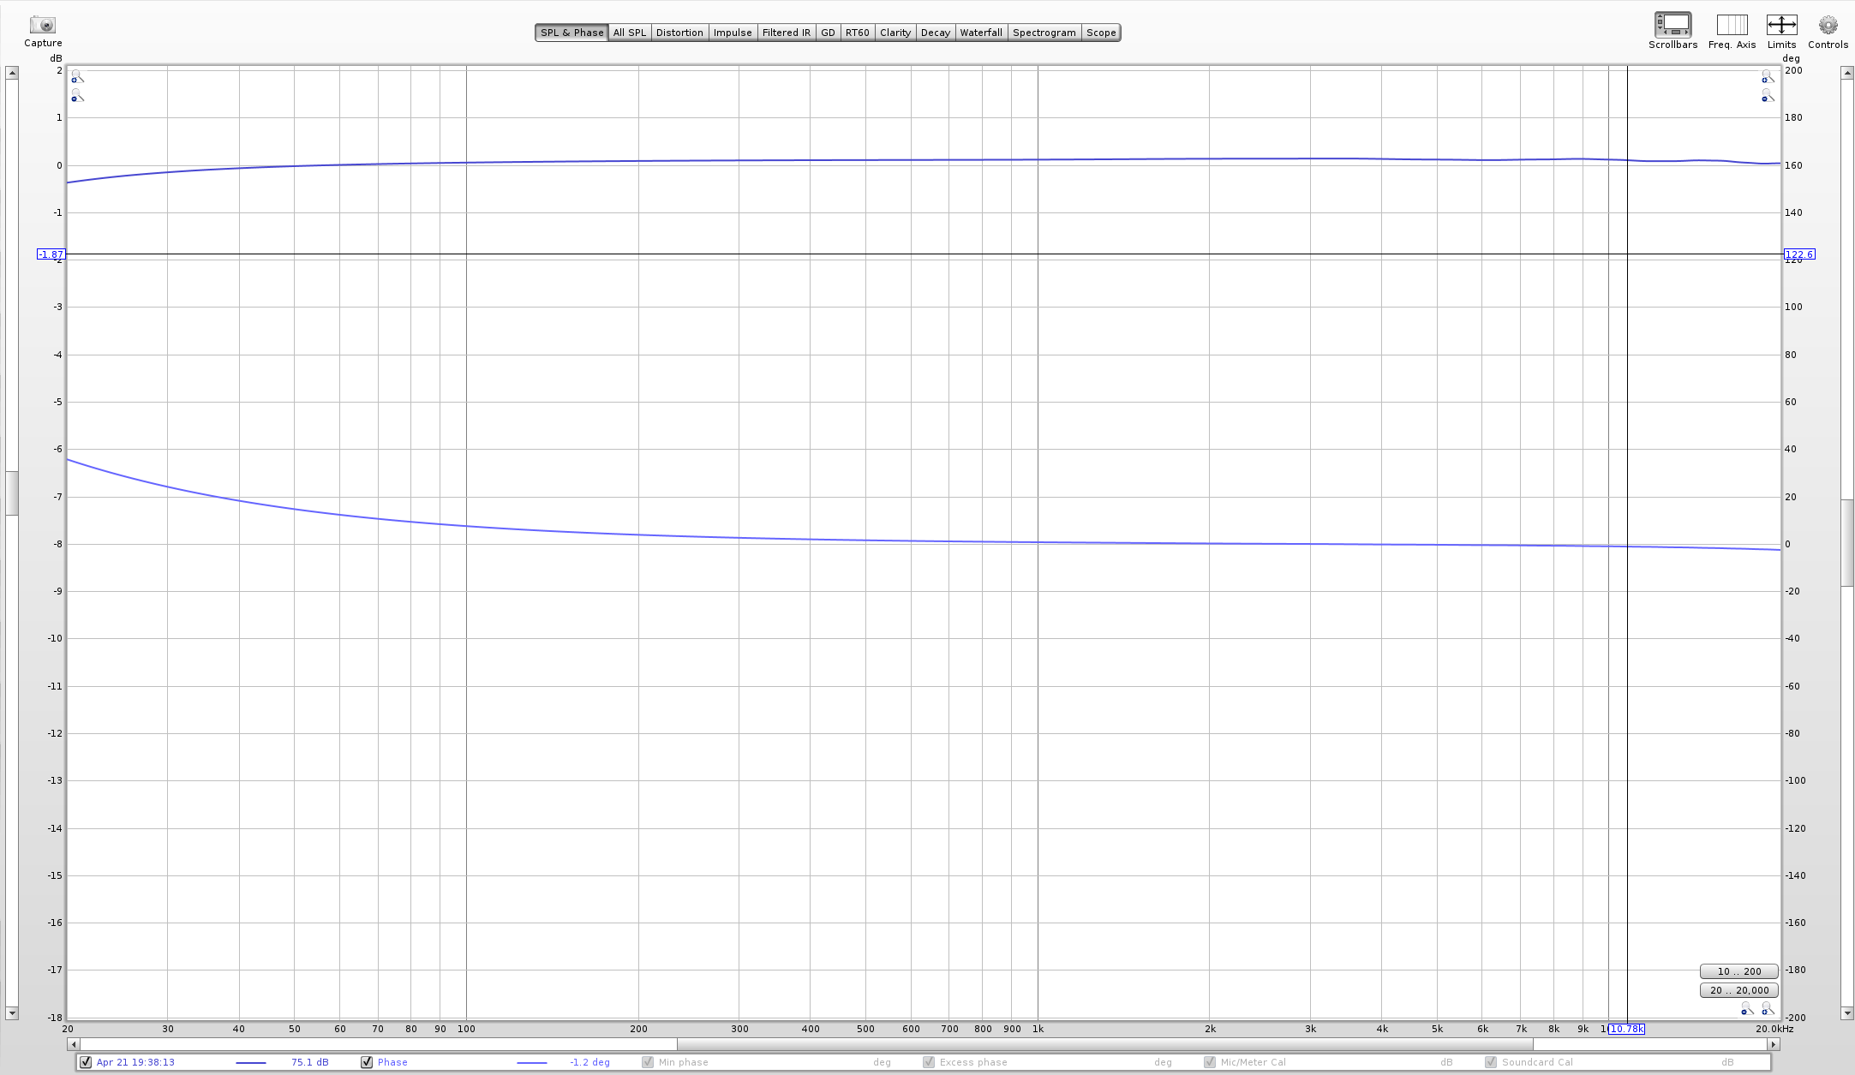Zoom in frequency axis magnifier, bottom-right
The width and height of the screenshot is (1855, 1075).
click(1767, 1009)
